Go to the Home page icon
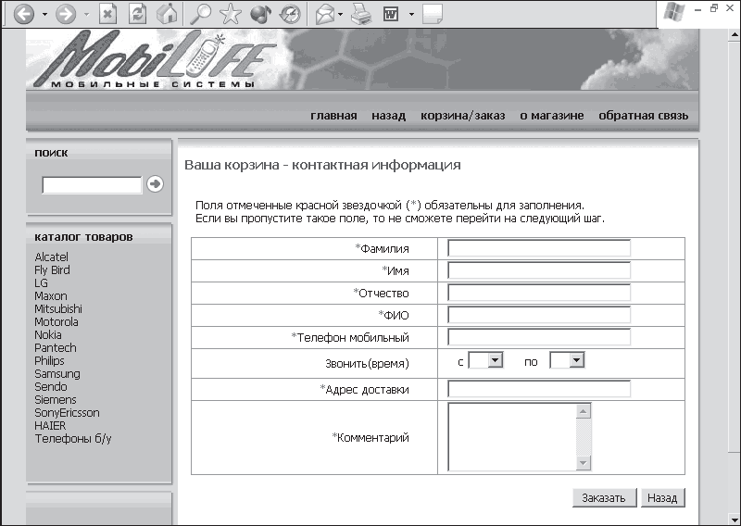The width and height of the screenshot is (741, 526). 167,14
